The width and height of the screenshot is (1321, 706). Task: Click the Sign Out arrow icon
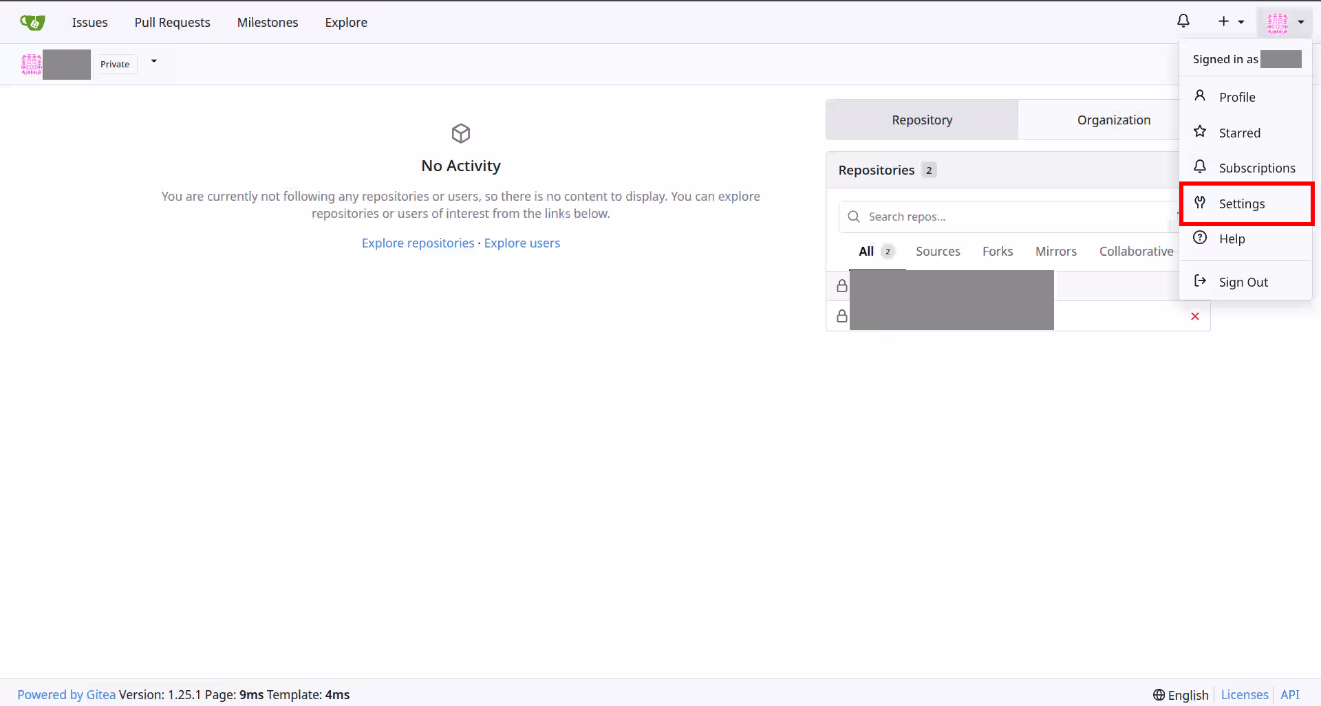pos(1200,281)
